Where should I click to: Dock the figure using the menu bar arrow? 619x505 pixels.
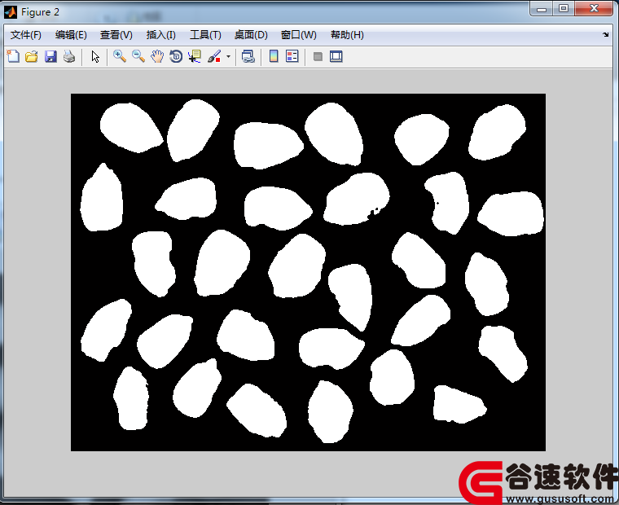[606, 35]
